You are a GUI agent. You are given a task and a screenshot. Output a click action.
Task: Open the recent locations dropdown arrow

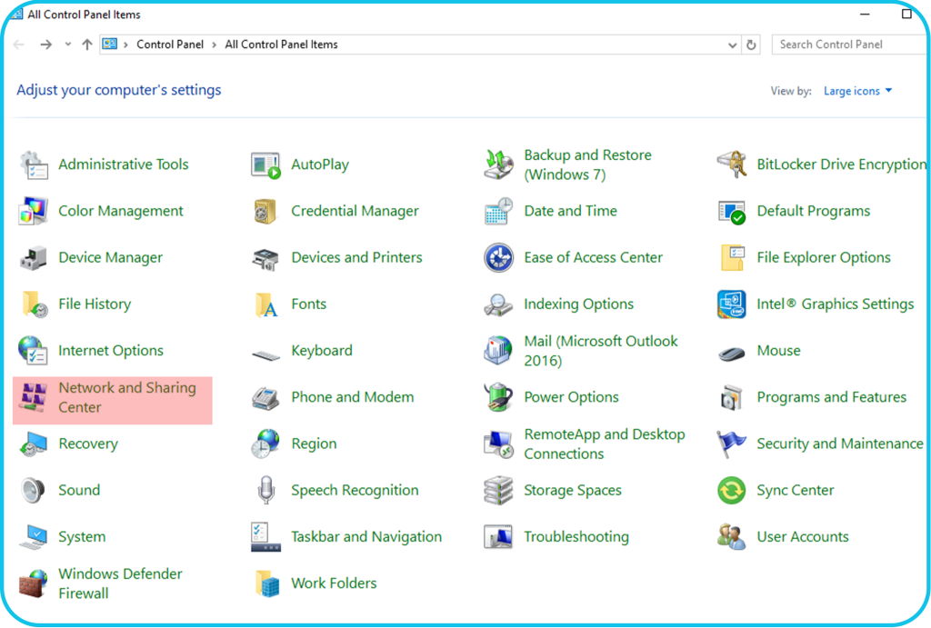click(68, 45)
